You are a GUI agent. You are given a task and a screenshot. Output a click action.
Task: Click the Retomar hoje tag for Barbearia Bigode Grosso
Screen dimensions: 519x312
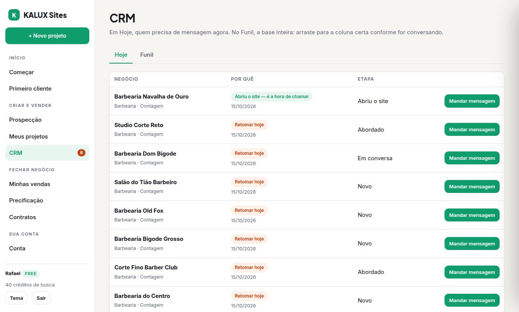(x=249, y=239)
